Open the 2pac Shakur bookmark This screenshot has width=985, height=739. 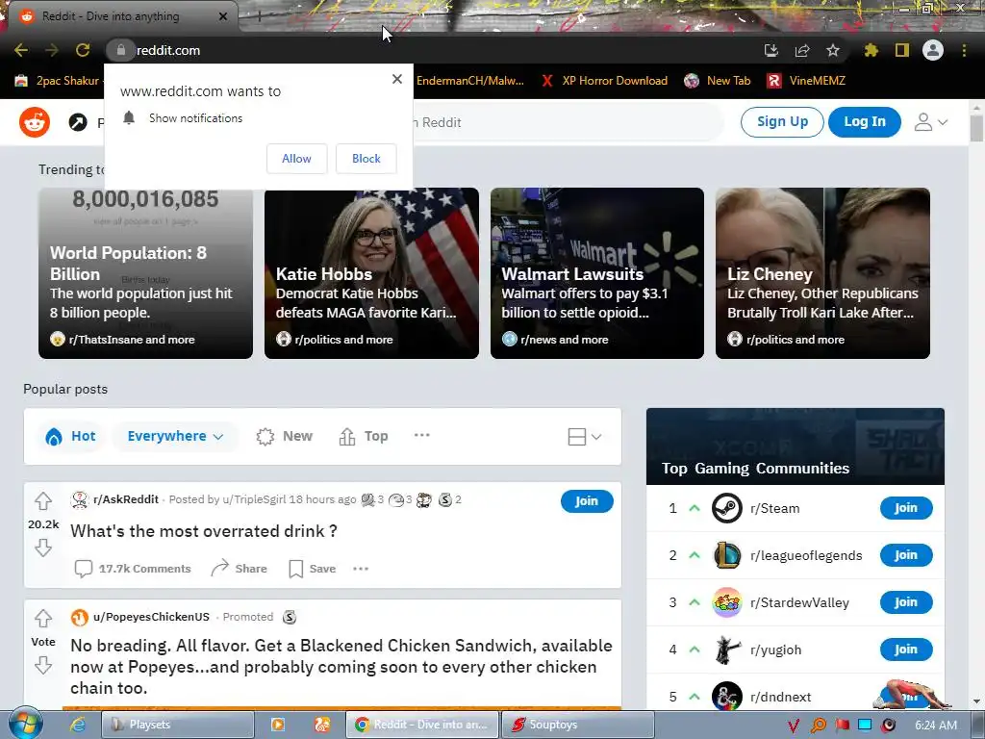click(x=57, y=81)
